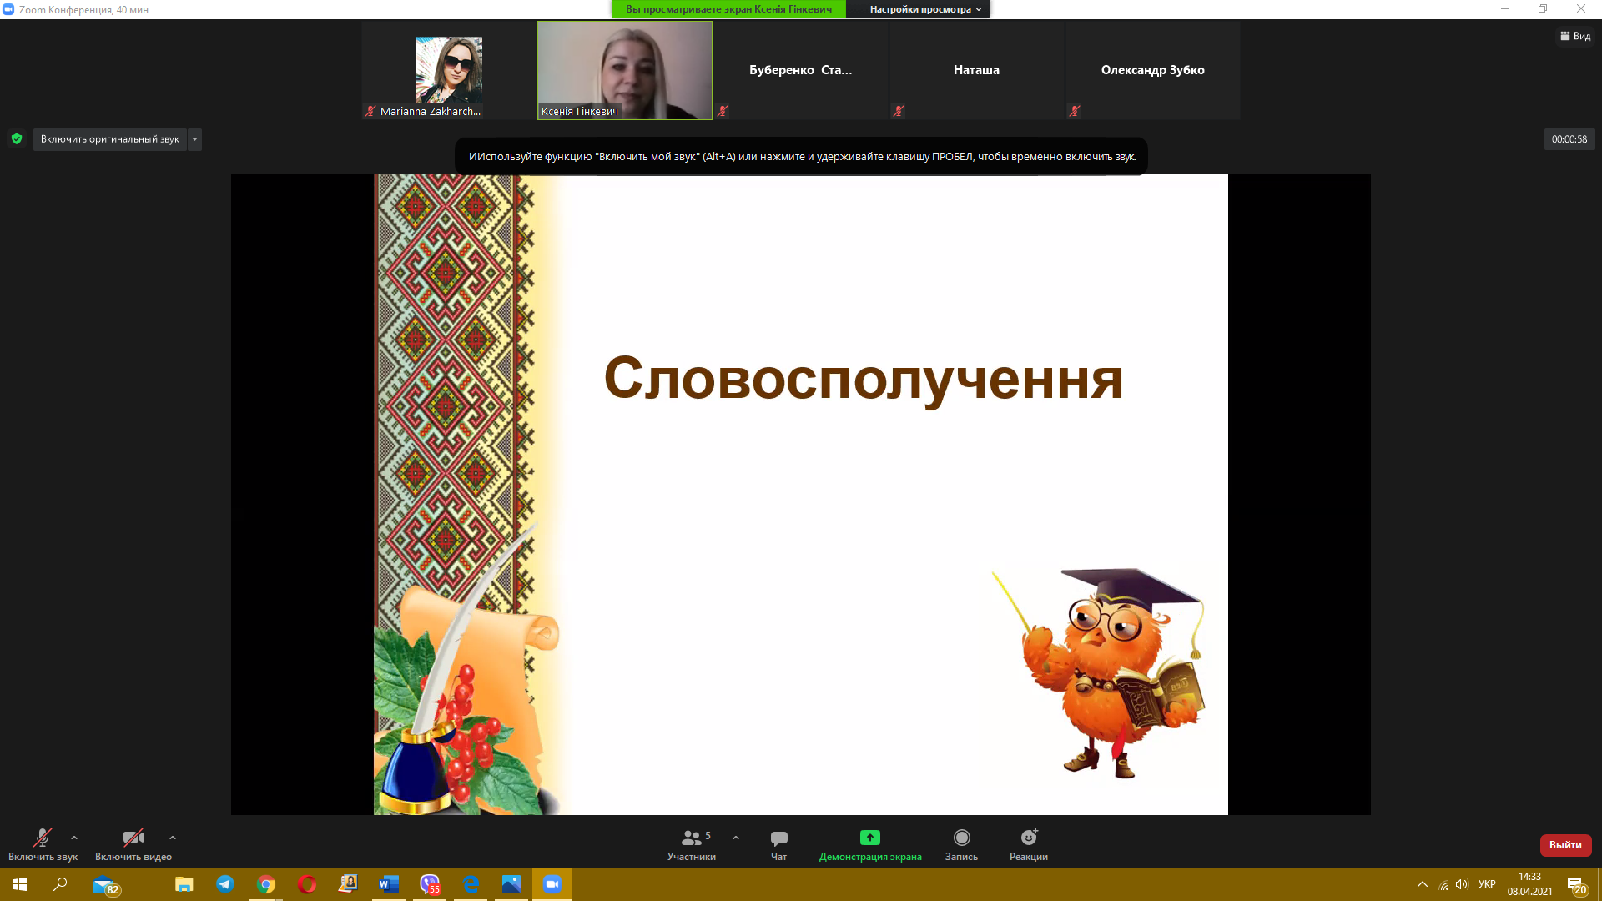This screenshot has height=901, width=1602.
Task: Enable original sound (Включить оригинальный звук)
Action: 109,139
